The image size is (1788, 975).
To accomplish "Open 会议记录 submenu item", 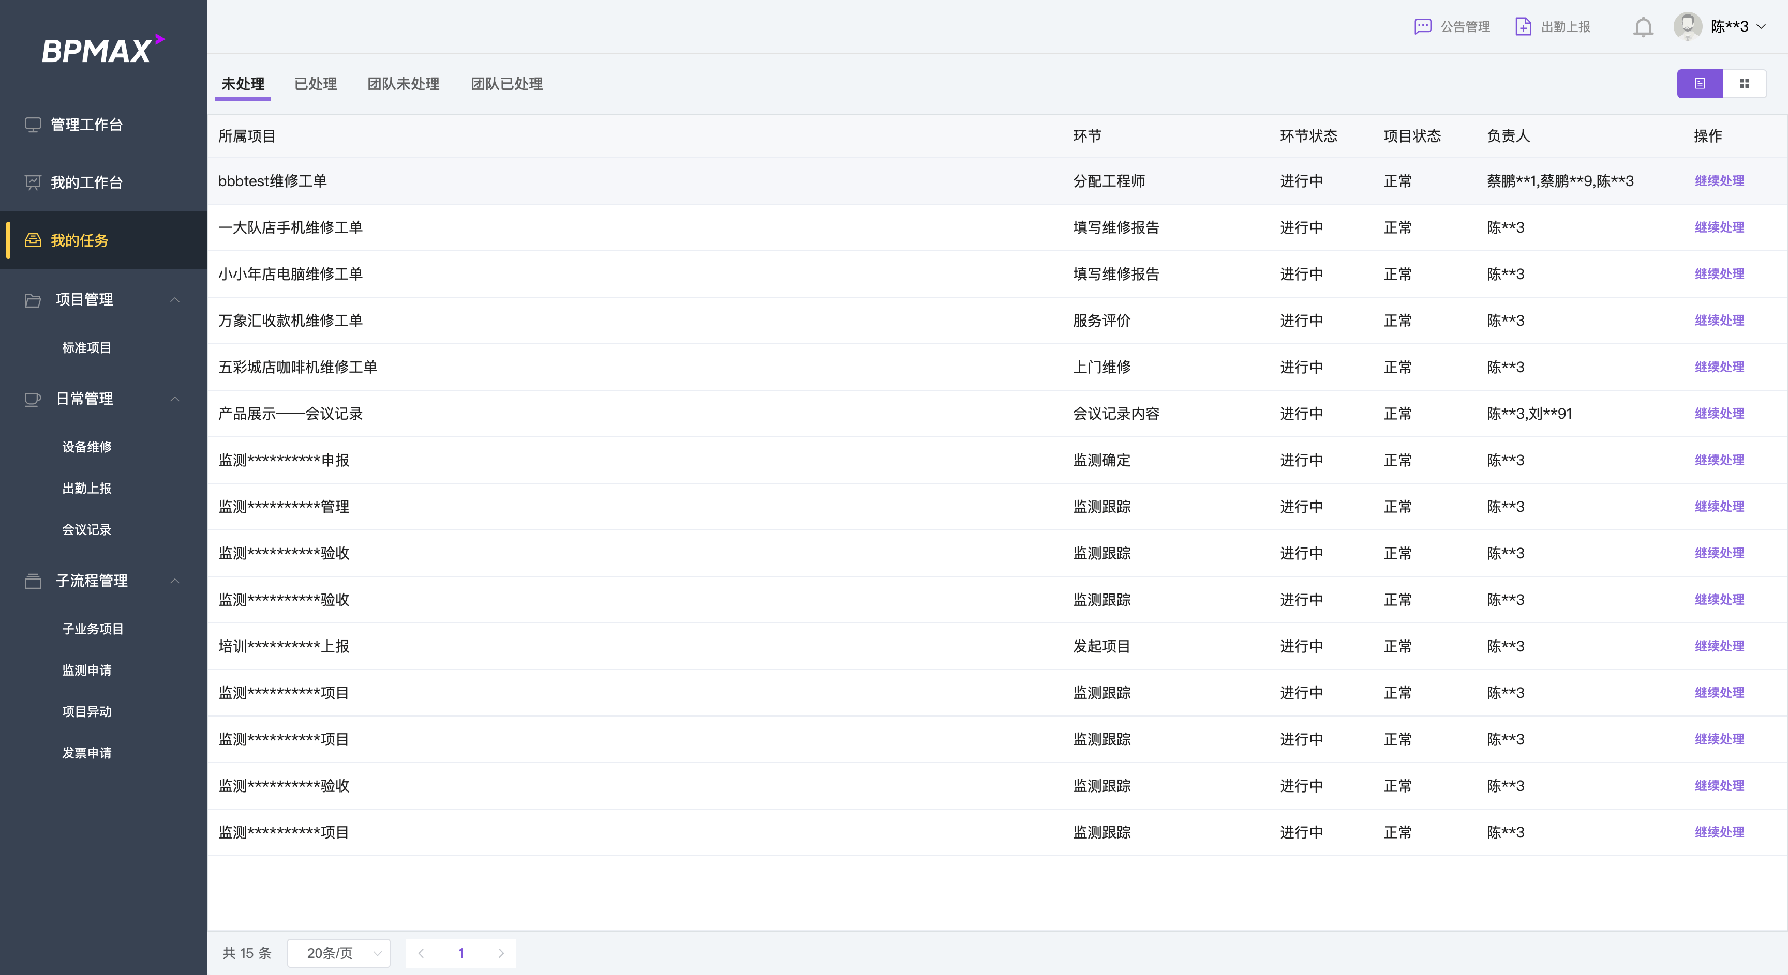I will (87, 530).
